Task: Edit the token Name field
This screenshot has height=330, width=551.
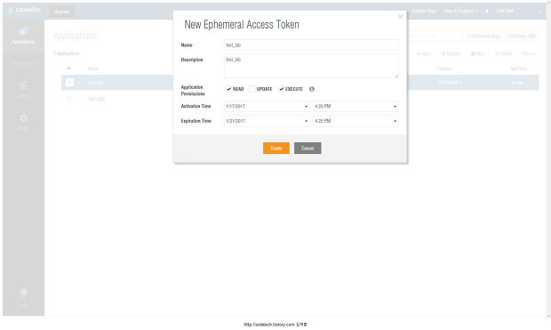Action: [x=311, y=45]
